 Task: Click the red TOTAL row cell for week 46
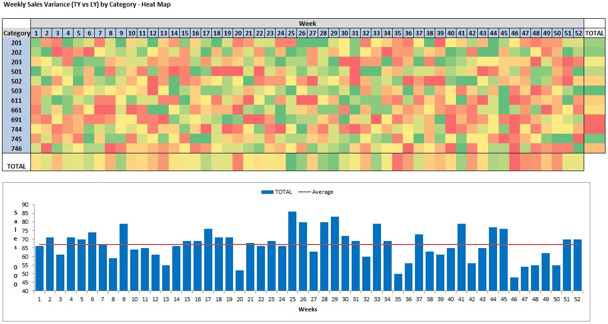pos(514,162)
